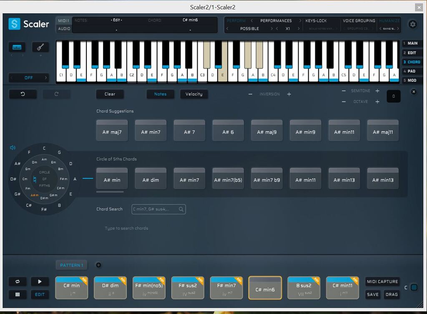Click the Clear button
The height and width of the screenshot is (314, 427).
click(110, 94)
